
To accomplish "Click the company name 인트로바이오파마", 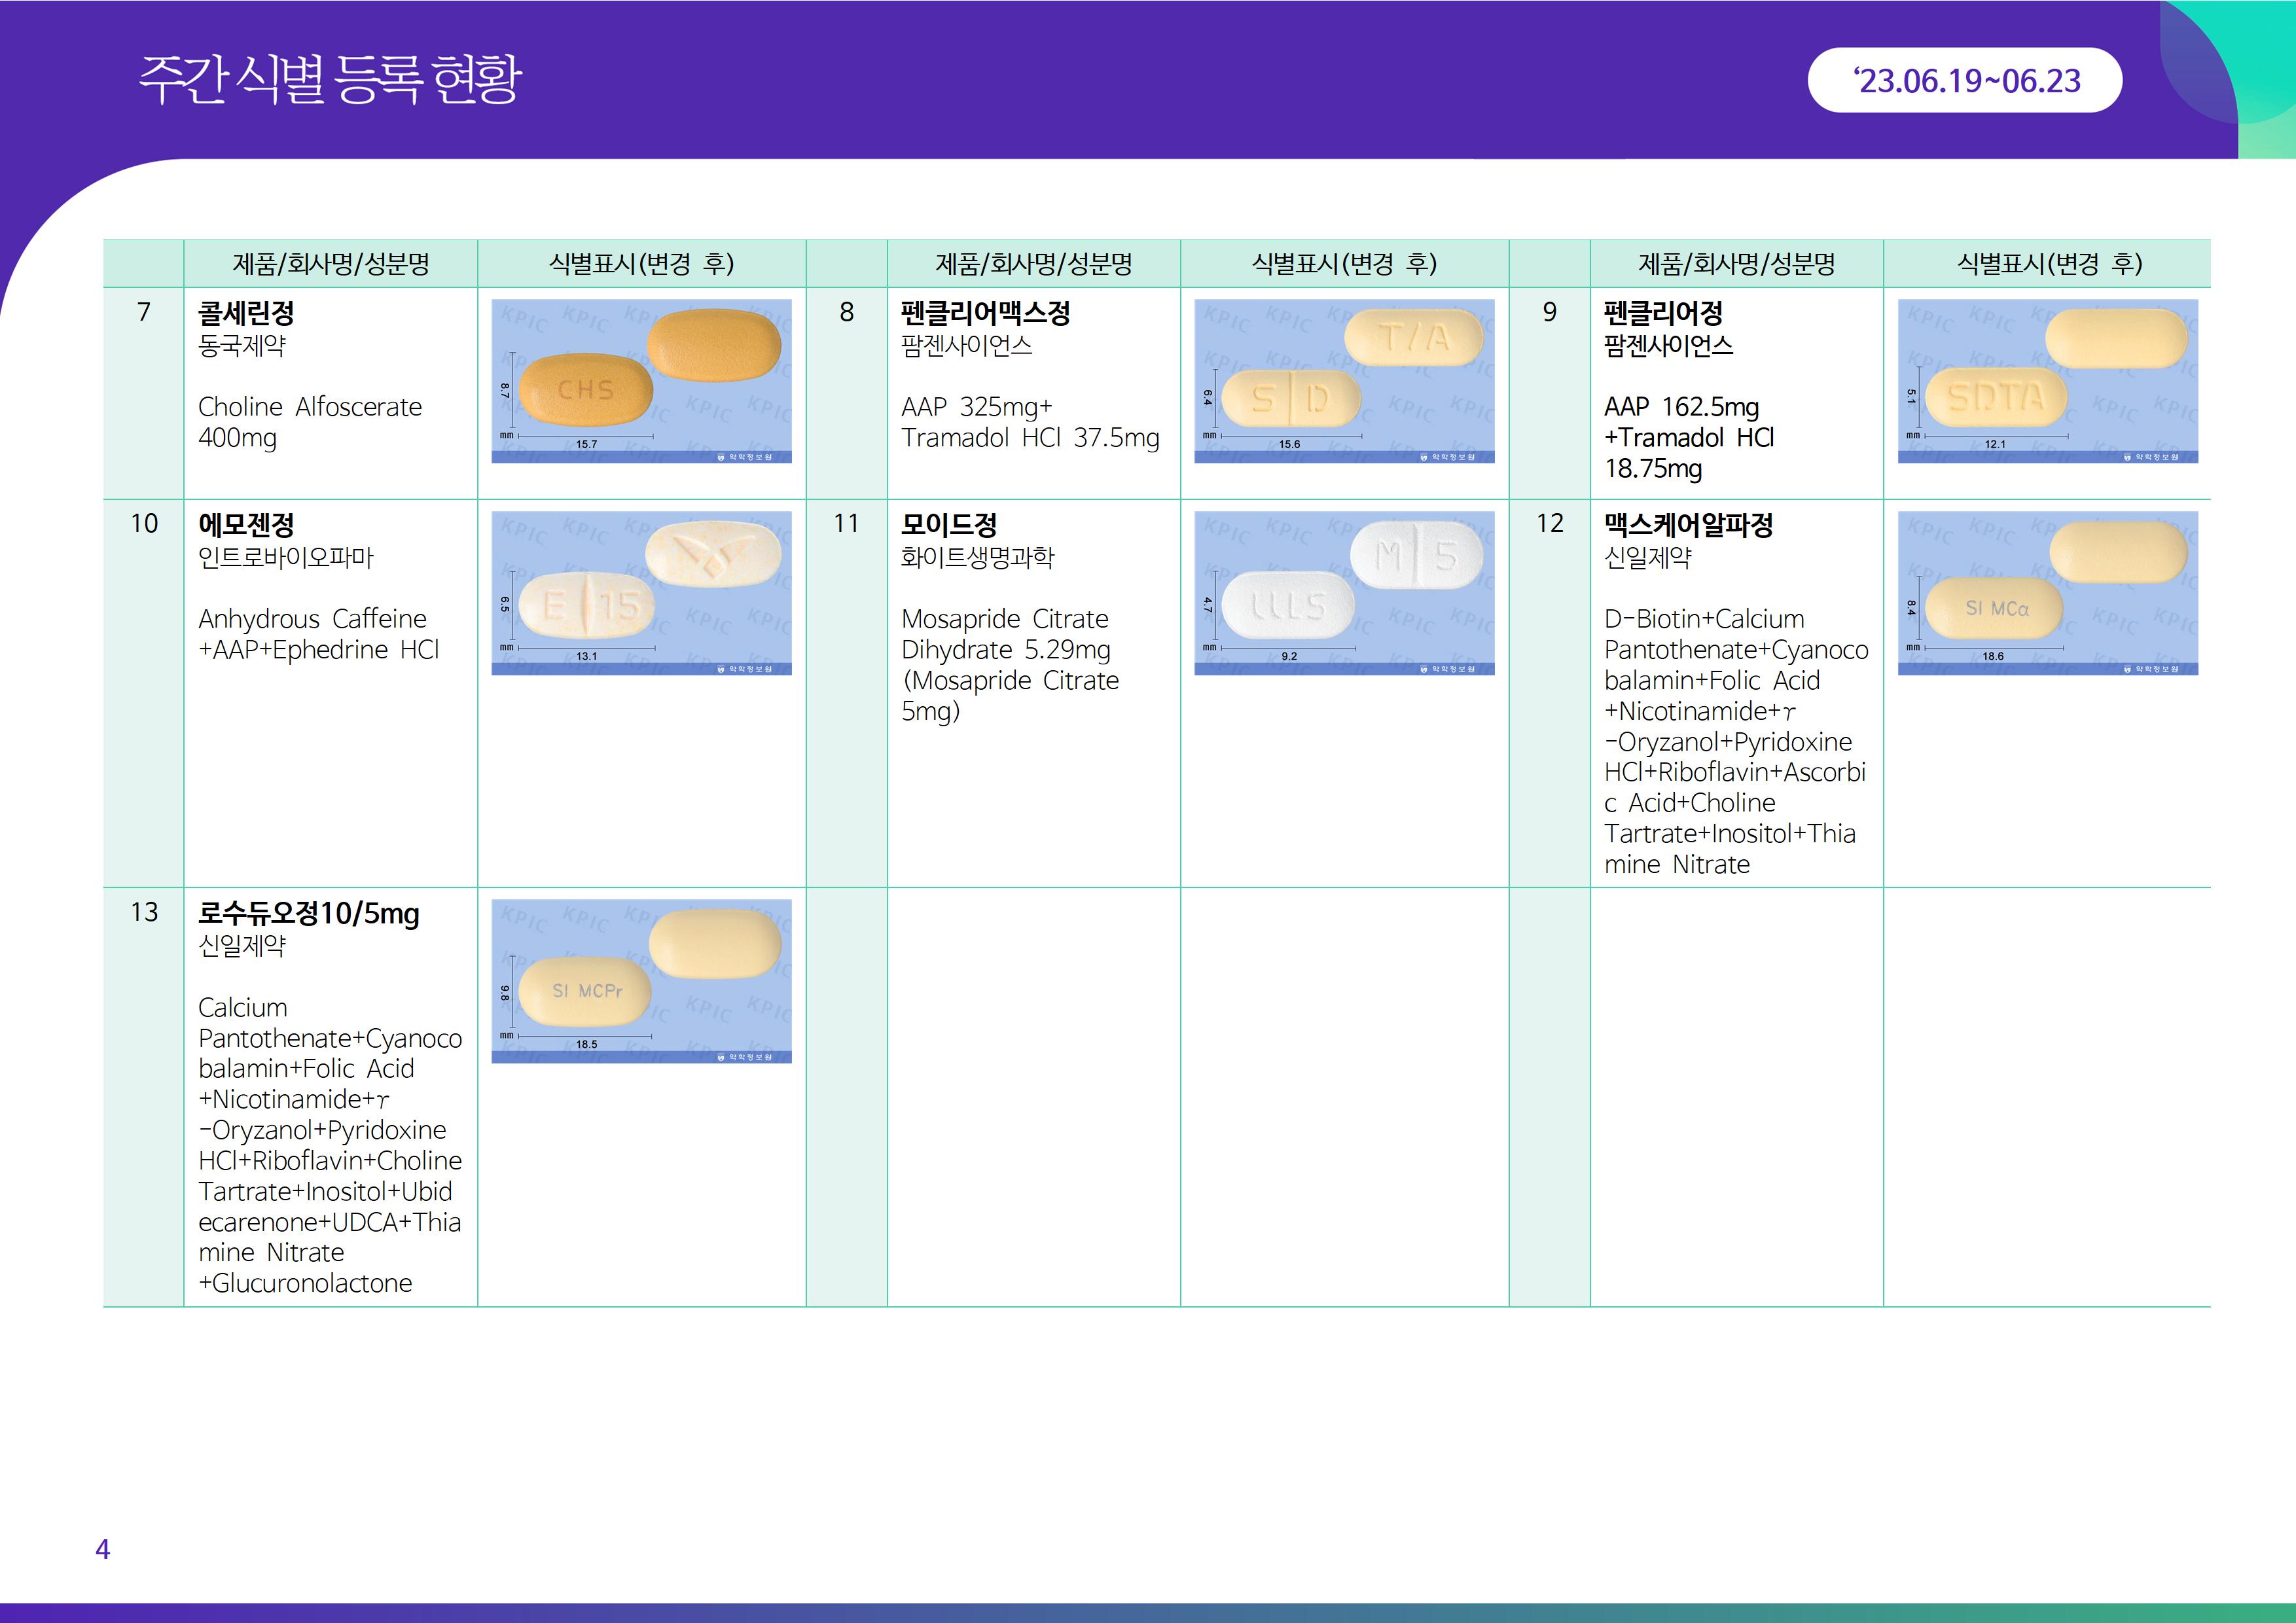I will pyautogui.click(x=285, y=558).
